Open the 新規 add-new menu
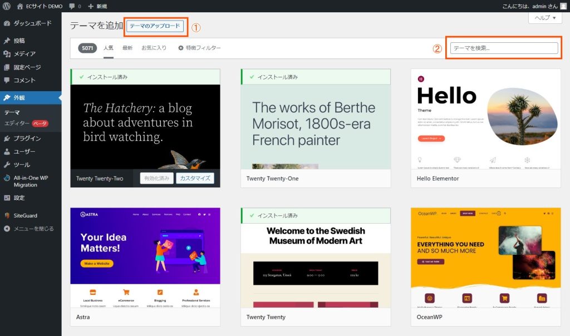 pyautogui.click(x=97, y=6)
